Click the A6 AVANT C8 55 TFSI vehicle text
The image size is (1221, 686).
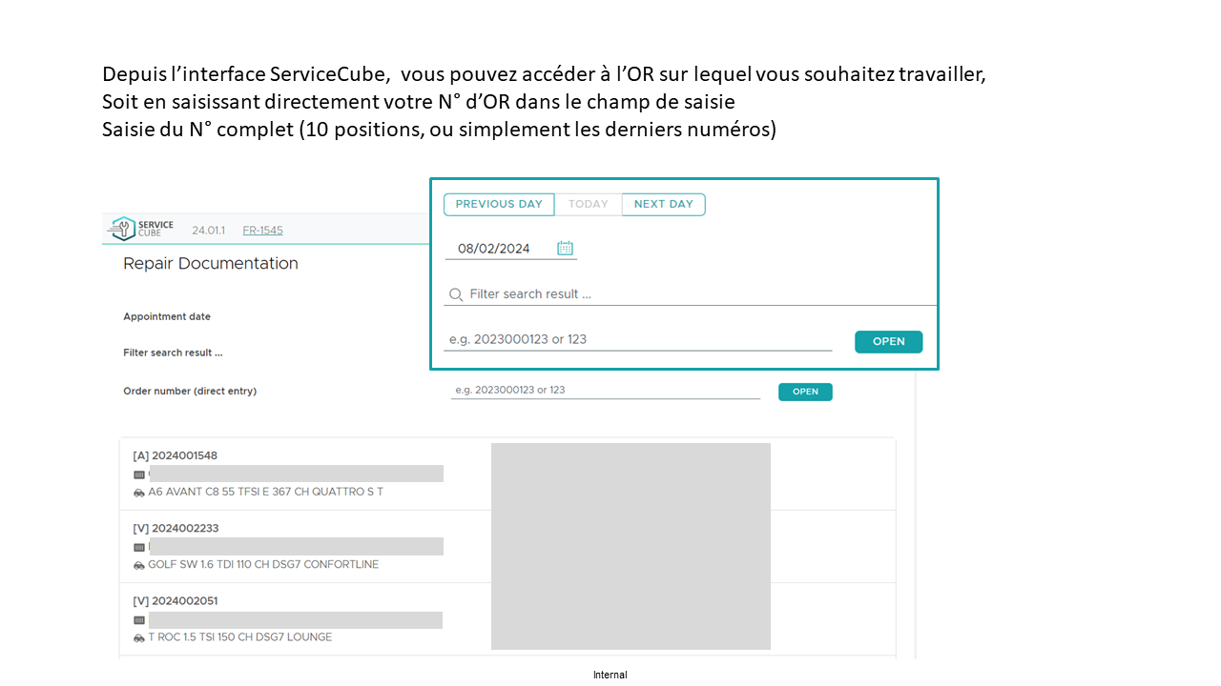click(266, 492)
